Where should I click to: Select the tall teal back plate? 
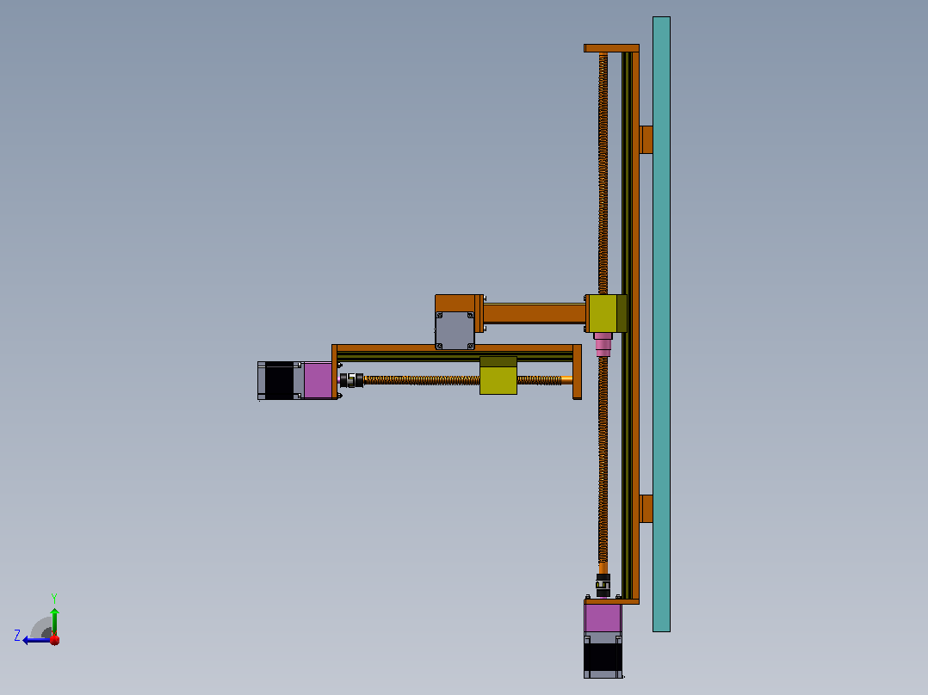[x=662, y=324]
